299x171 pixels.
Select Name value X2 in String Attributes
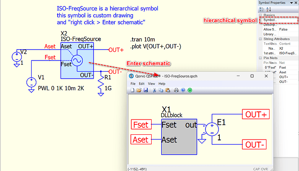pos(281,48)
